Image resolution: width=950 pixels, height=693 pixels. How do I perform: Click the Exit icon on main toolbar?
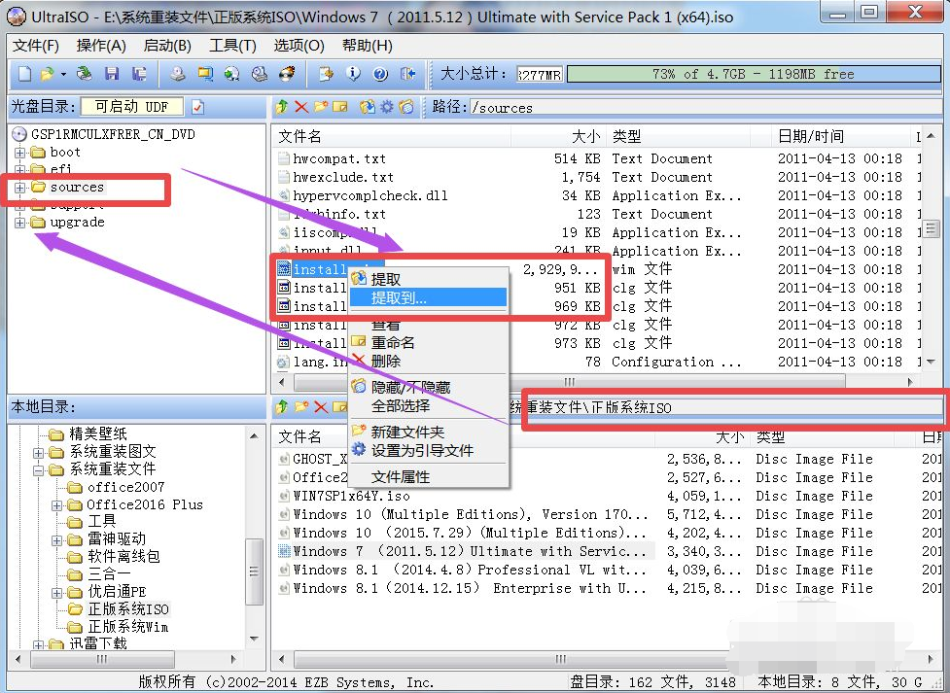(408, 74)
